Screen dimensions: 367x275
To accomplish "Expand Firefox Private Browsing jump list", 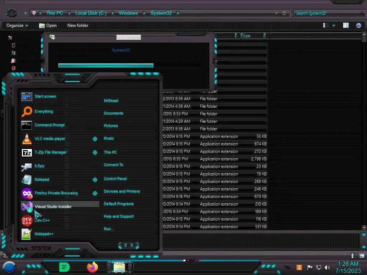I will coord(95,193).
